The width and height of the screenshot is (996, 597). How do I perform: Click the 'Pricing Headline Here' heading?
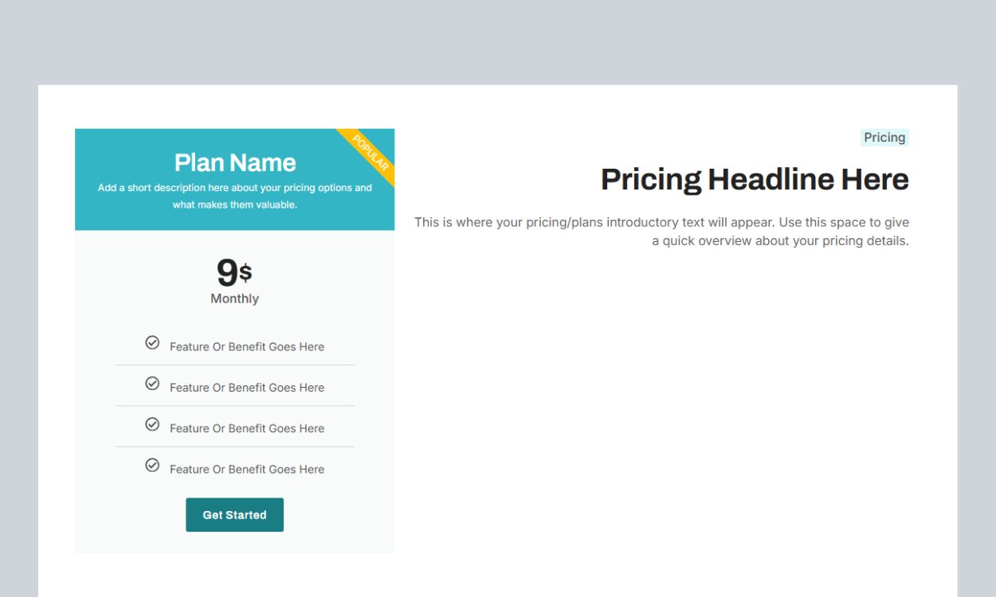tap(754, 179)
